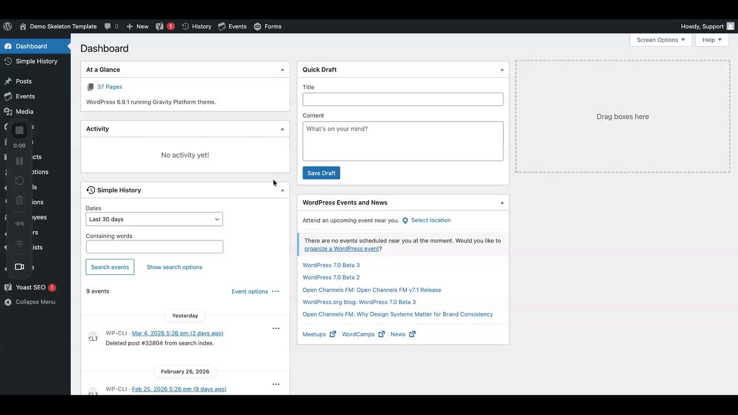Stop the screen recording
This screenshot has height=415, width=738.
tap(19, 130)
